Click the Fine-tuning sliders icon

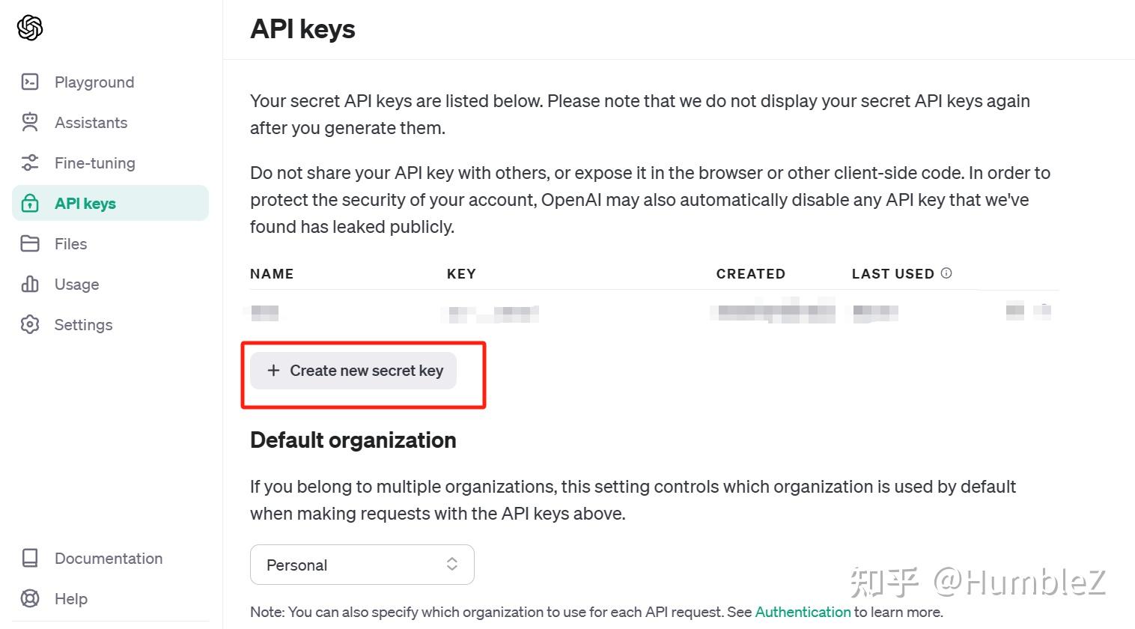click(x=30, y=162)
